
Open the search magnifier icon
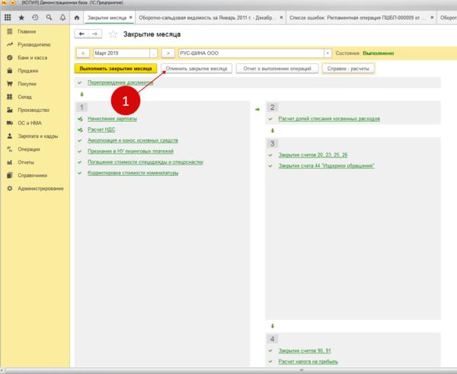click(x=49, y=18)
